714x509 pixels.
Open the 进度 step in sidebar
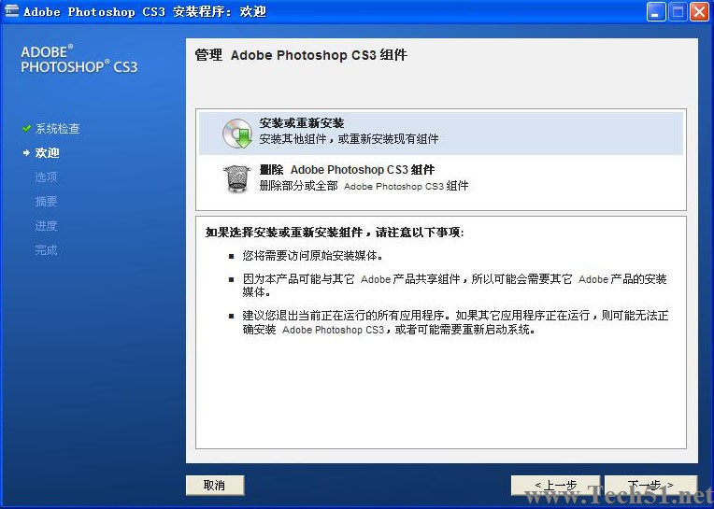point(47,226)
